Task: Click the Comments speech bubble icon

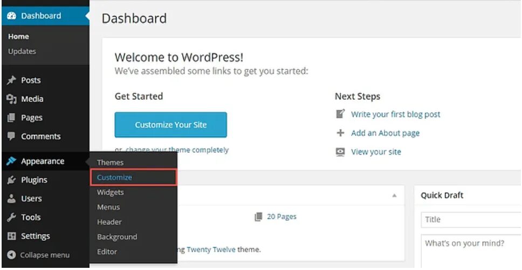Action: click(11, 137)
